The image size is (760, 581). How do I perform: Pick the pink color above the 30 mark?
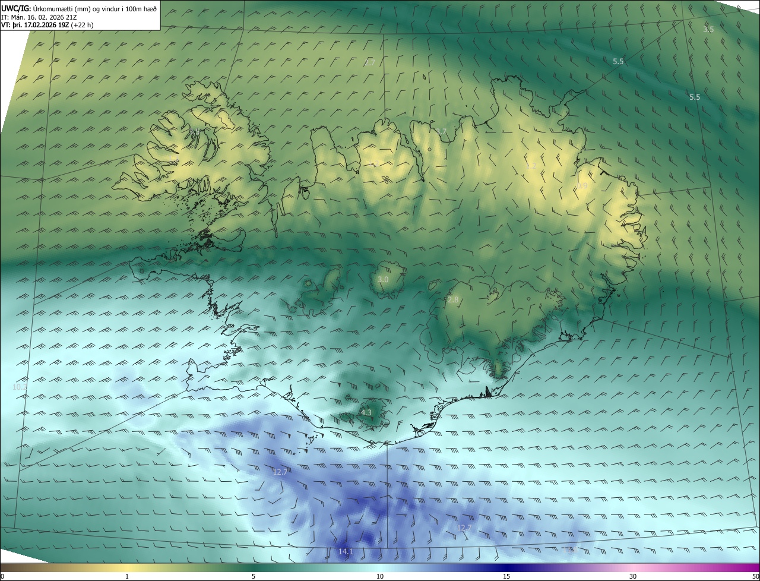pos(633,567)
